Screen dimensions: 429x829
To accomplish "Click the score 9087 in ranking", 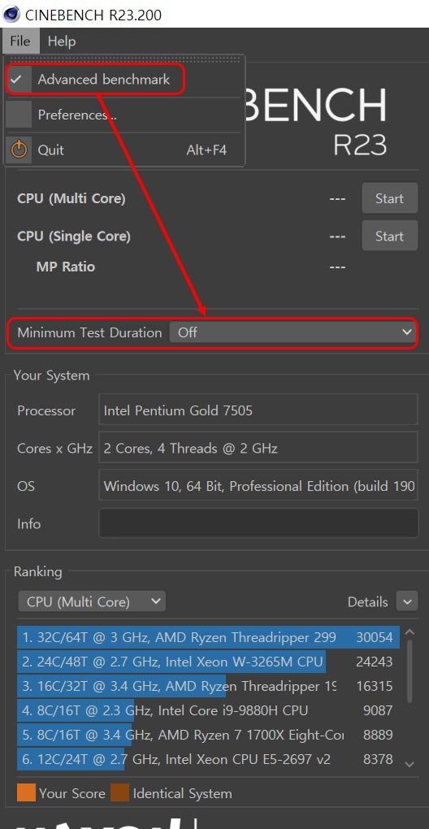I will pyautogui.click(x=378, y=710).
